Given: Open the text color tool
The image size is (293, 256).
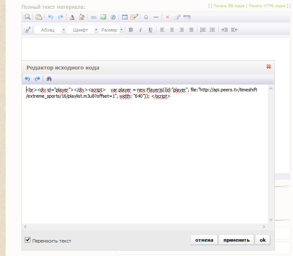Looking at the screenshot, I should click(72, 17).
